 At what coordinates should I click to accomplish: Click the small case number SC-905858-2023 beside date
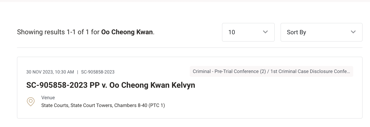click(98, 72)
